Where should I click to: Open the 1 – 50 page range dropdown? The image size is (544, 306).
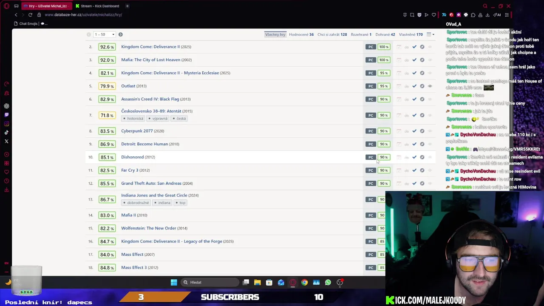pos(105,34)
